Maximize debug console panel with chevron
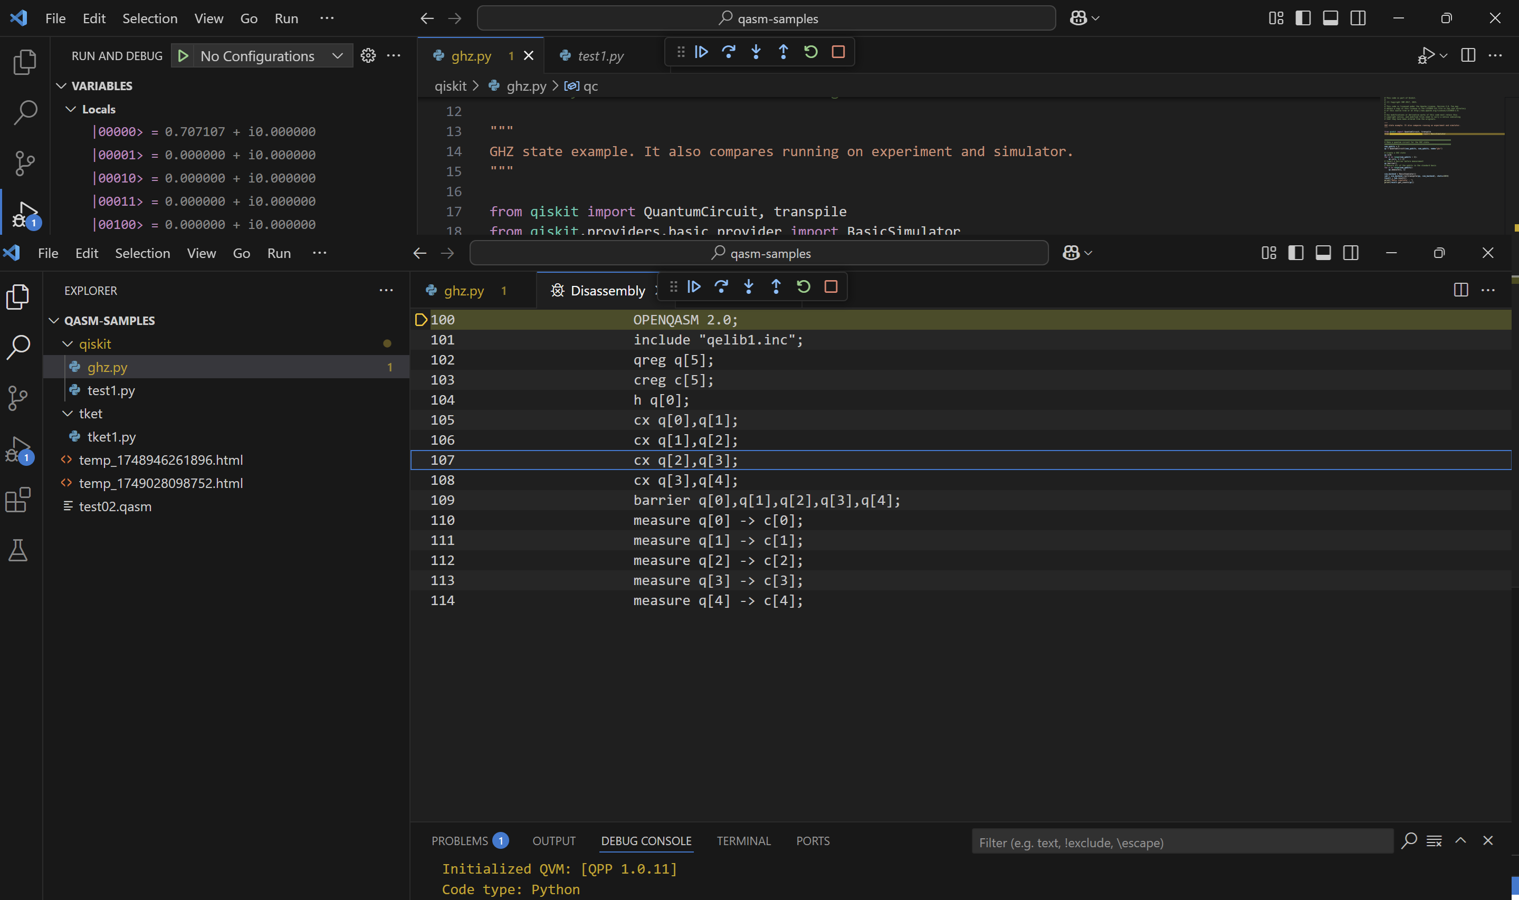Screen dimensions: 1519x900 [1461, 840]
